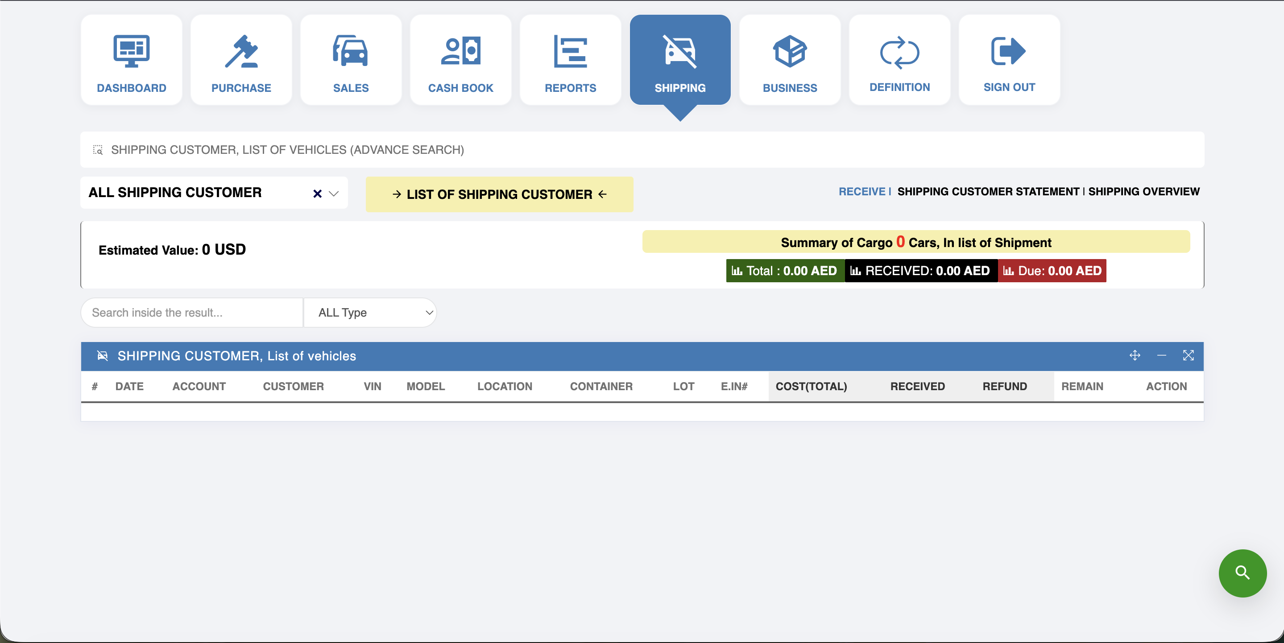This screenshot has height=643, width=1284.
Task: Clear shipping customer selection with the X
Action: [x=317, y=193]
